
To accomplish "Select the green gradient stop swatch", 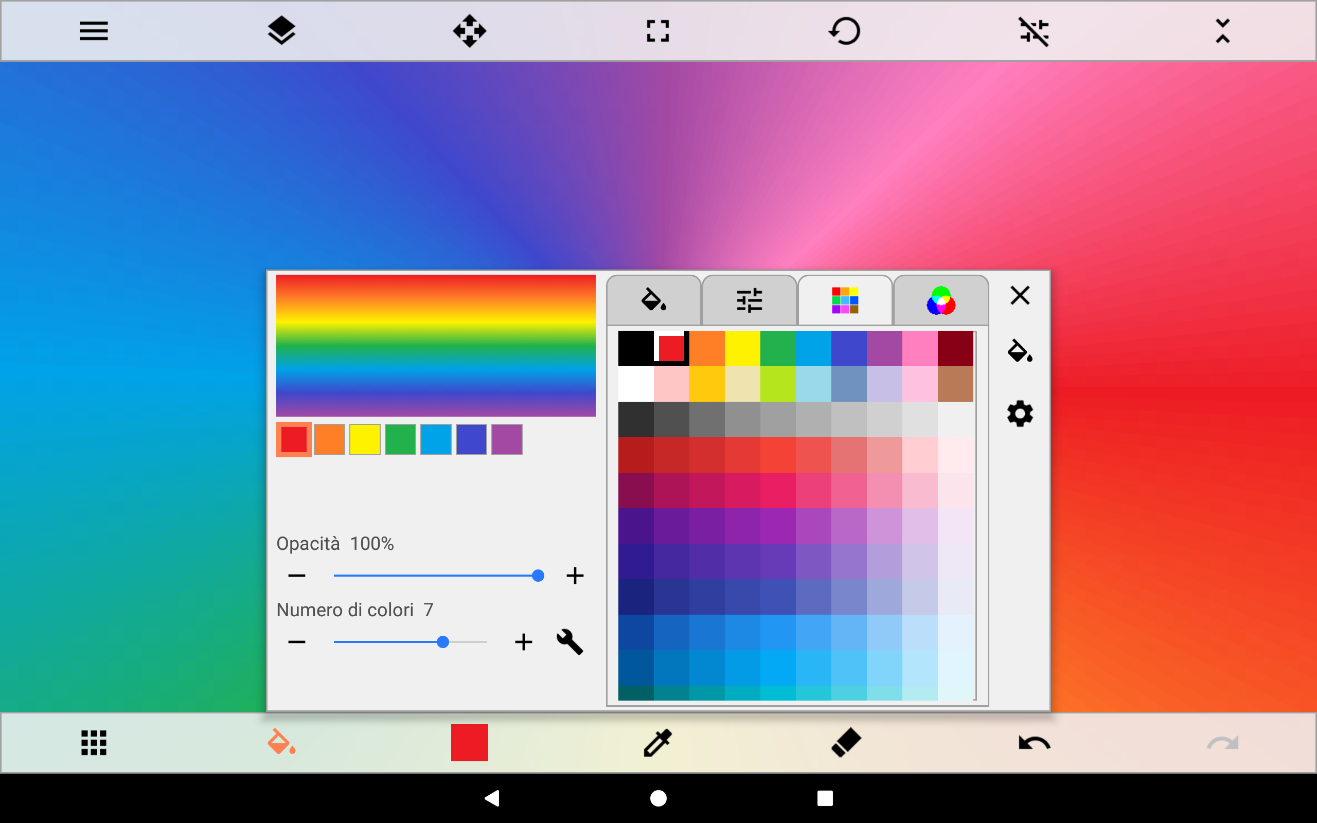I will 400,439.
